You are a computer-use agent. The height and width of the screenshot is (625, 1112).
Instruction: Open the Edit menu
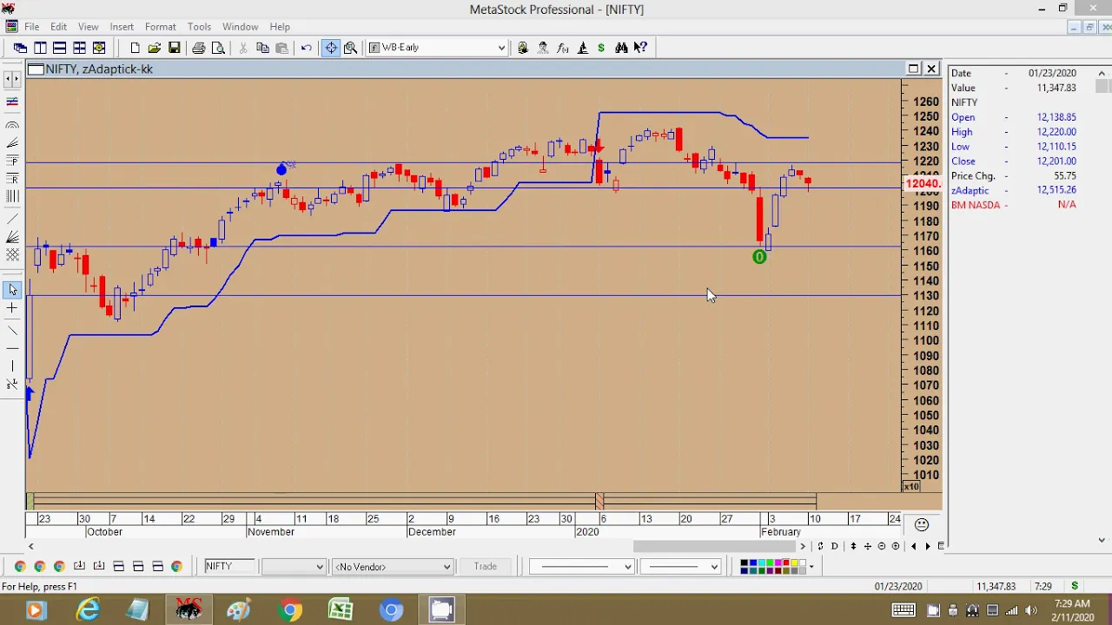(x=59, y=27)
